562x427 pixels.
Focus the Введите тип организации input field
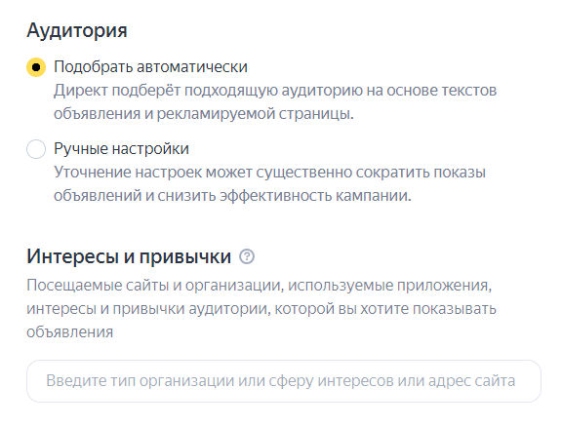284,381
